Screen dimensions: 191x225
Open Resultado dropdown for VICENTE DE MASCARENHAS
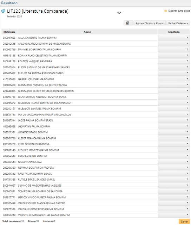174,215
